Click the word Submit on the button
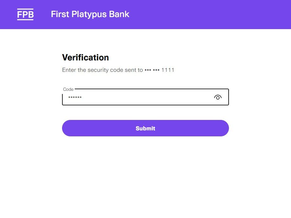Image resolution: width=291 pixels, height=218 pixels. point(145,128)
